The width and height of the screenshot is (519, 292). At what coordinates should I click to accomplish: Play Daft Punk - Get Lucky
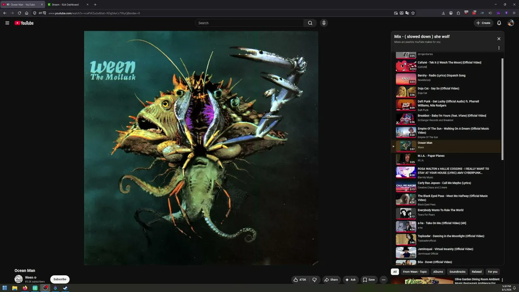point(446,105)
